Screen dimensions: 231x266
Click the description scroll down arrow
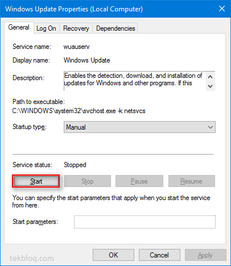coord(210,86)
